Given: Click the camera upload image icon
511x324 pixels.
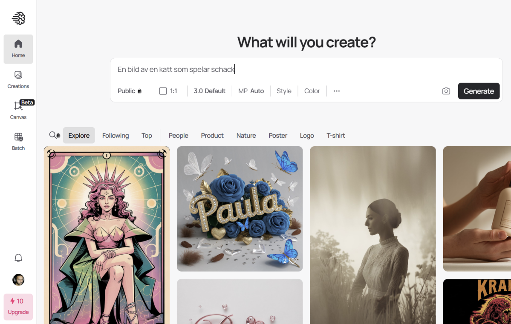Looking at the screenshot, I should [446, 91].
